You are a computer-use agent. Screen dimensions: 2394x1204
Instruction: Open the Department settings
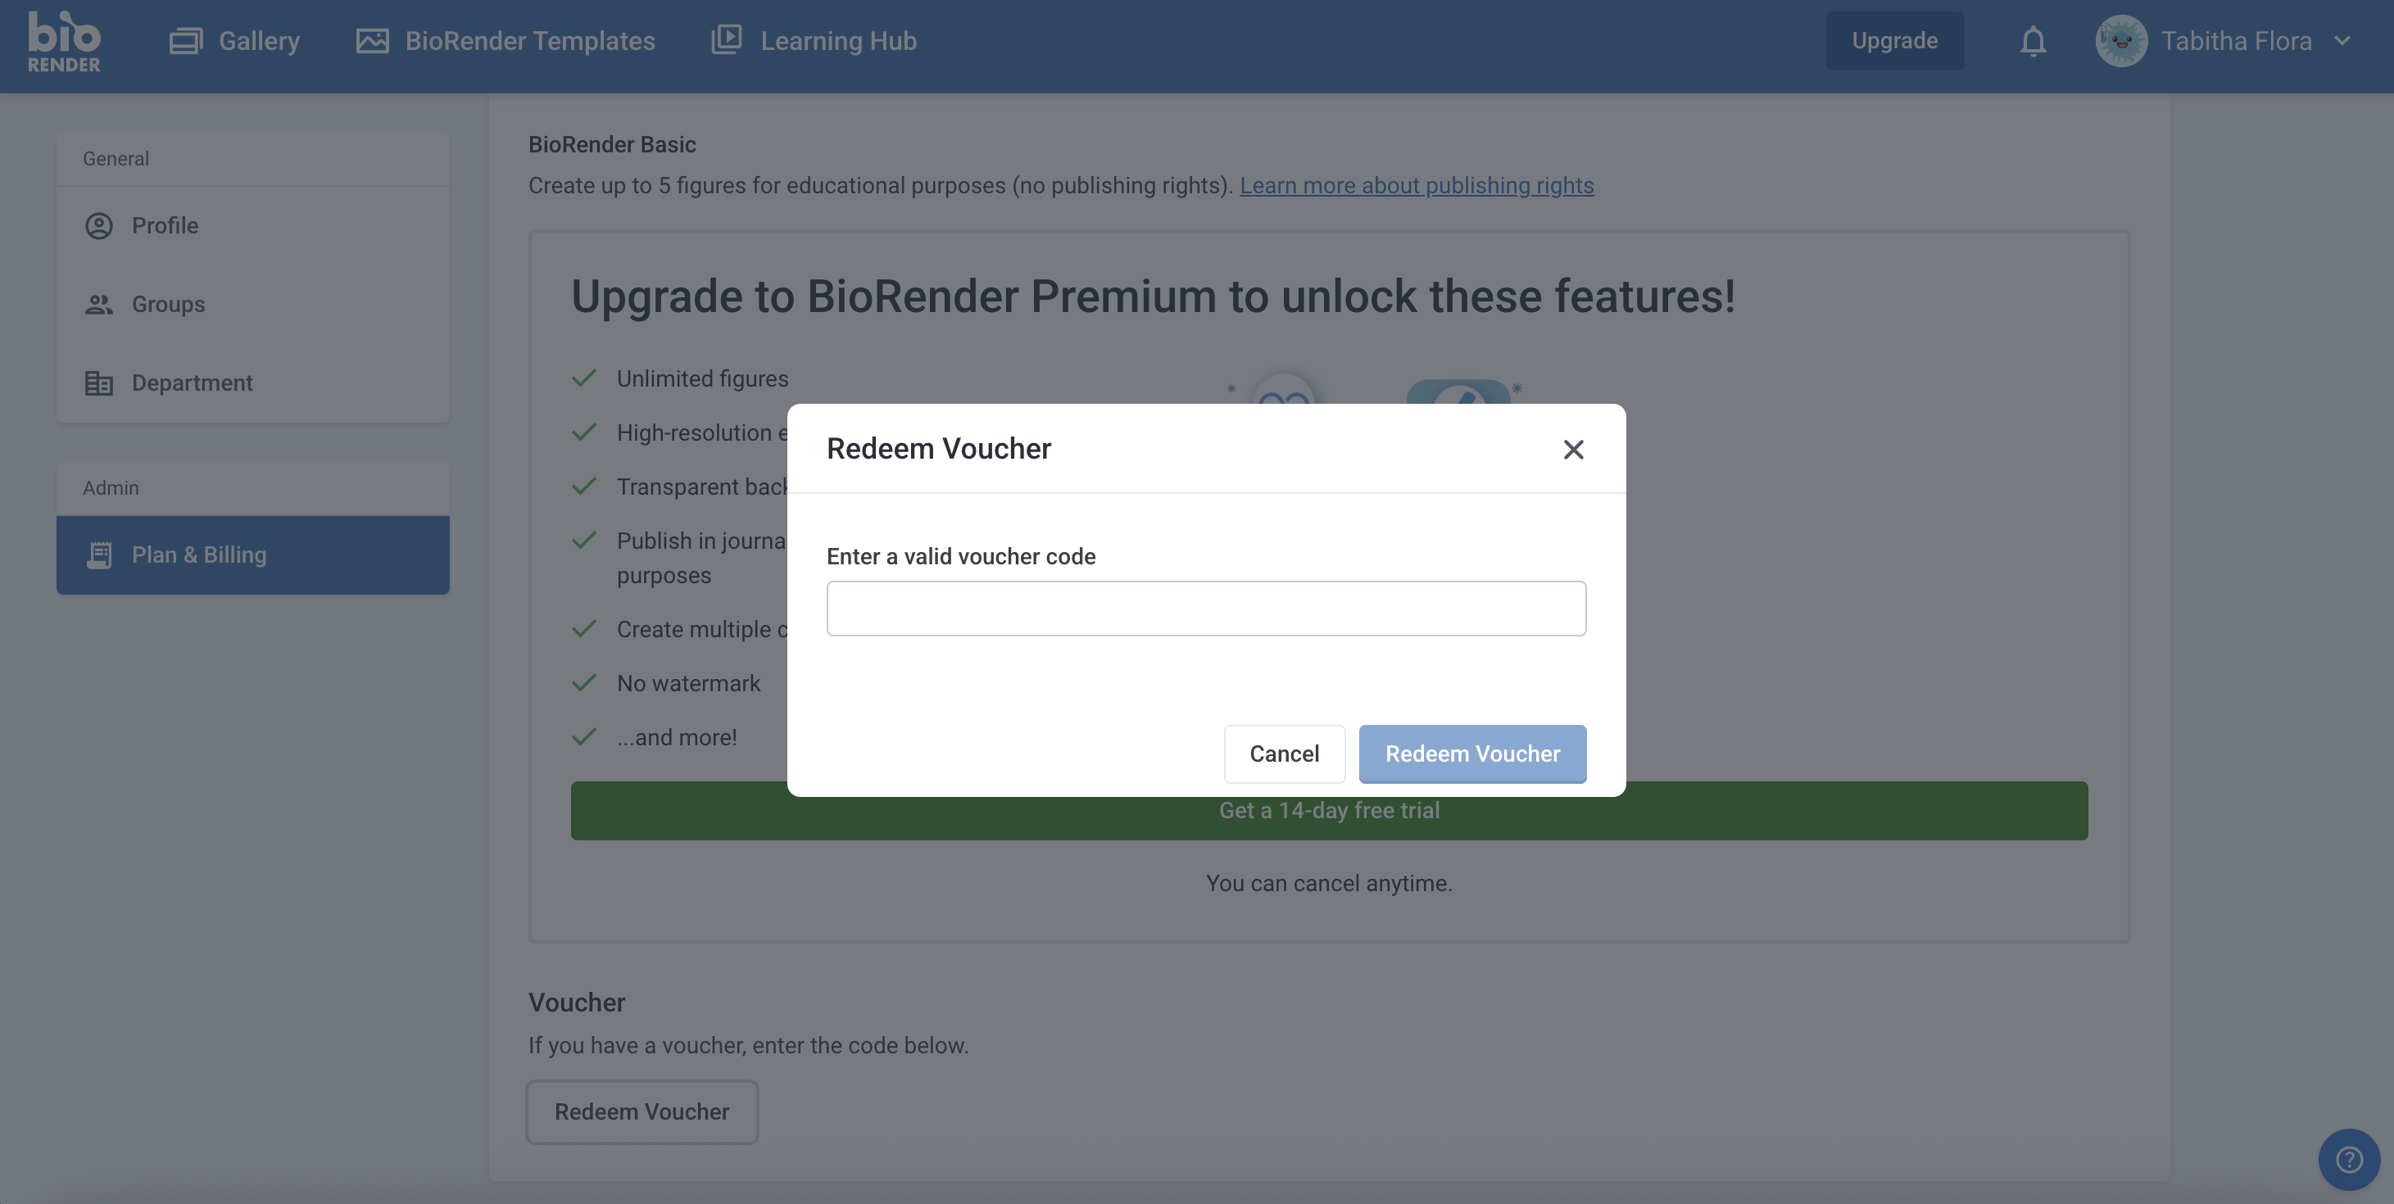(x=191, y=382)
